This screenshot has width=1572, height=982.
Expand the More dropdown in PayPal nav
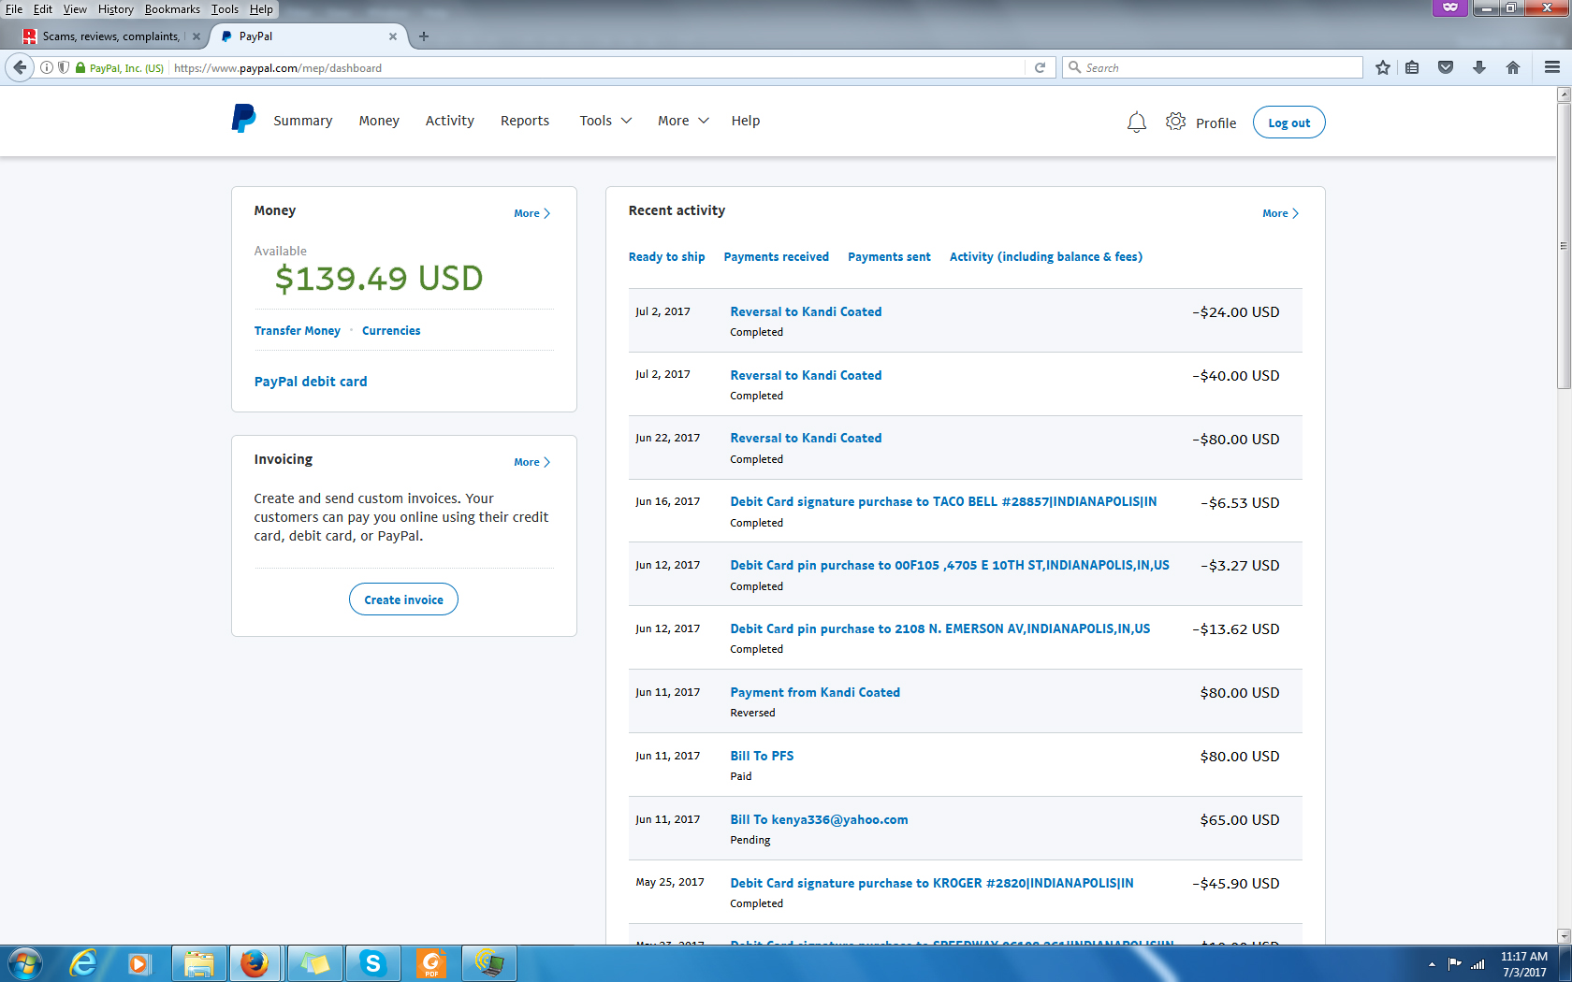tap(683, 121)
